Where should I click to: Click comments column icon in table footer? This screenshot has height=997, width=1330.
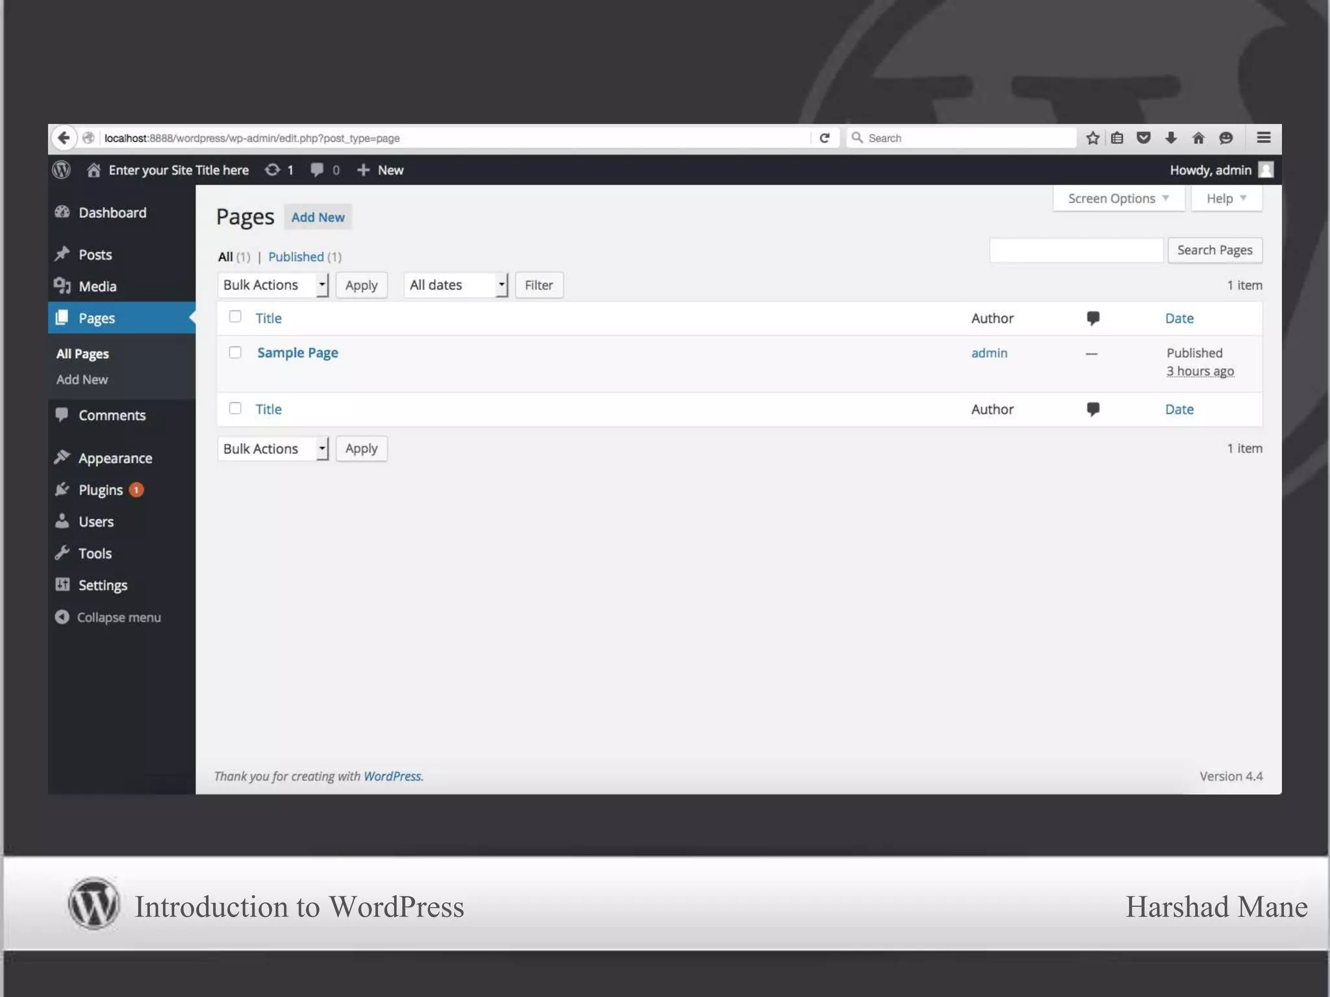1093,410
